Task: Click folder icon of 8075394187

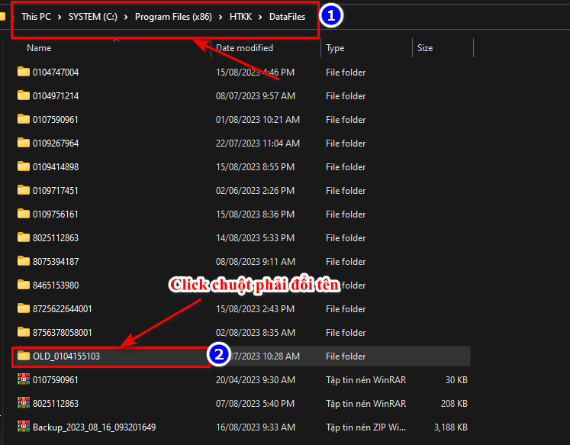Action: point(23,262)
